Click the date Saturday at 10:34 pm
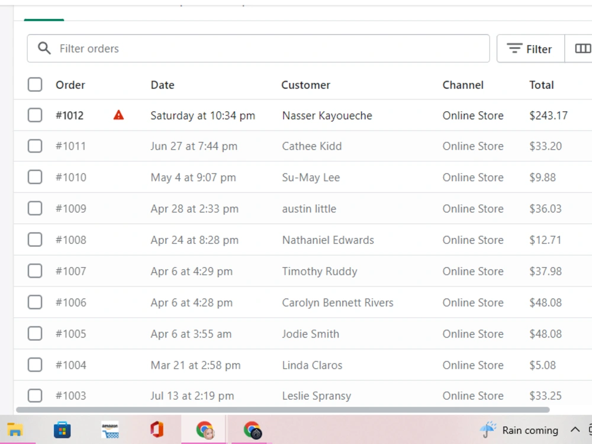 coord(202,115)
